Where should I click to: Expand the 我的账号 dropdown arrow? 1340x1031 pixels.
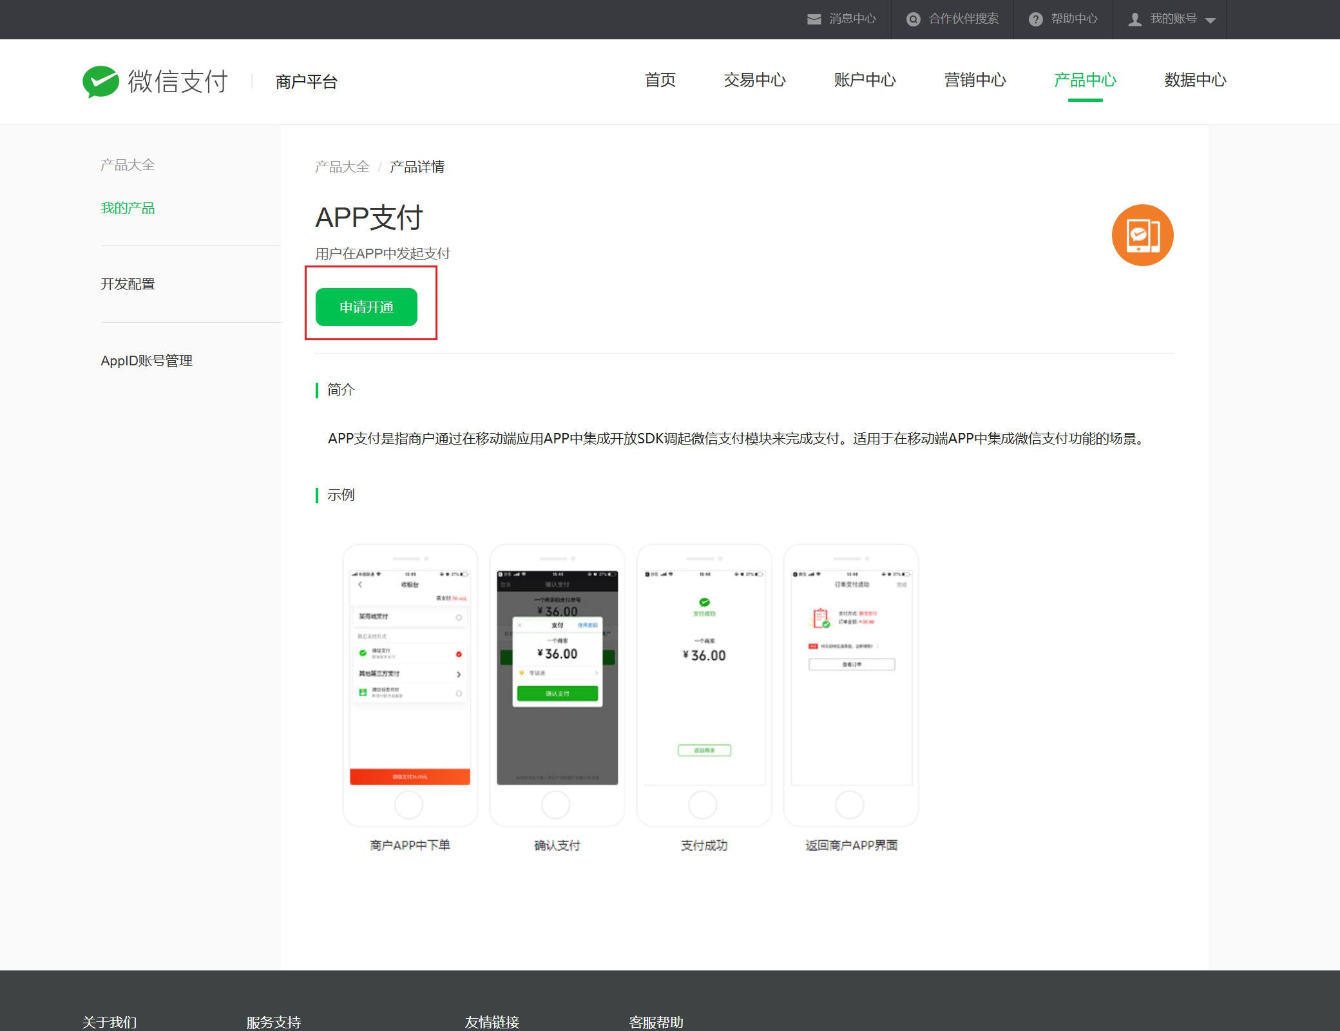pyautogui.click(x=1211, y=21)
